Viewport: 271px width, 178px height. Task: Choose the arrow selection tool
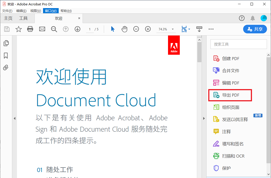coord(113,29)
